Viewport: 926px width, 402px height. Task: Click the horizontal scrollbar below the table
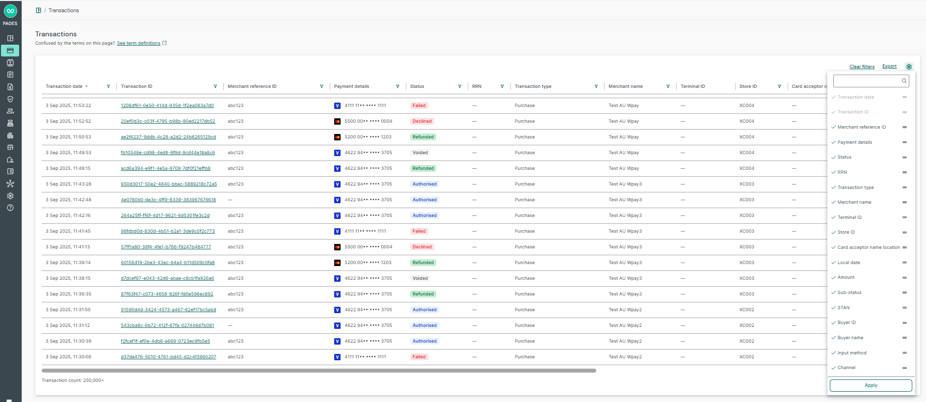(319, 371)
